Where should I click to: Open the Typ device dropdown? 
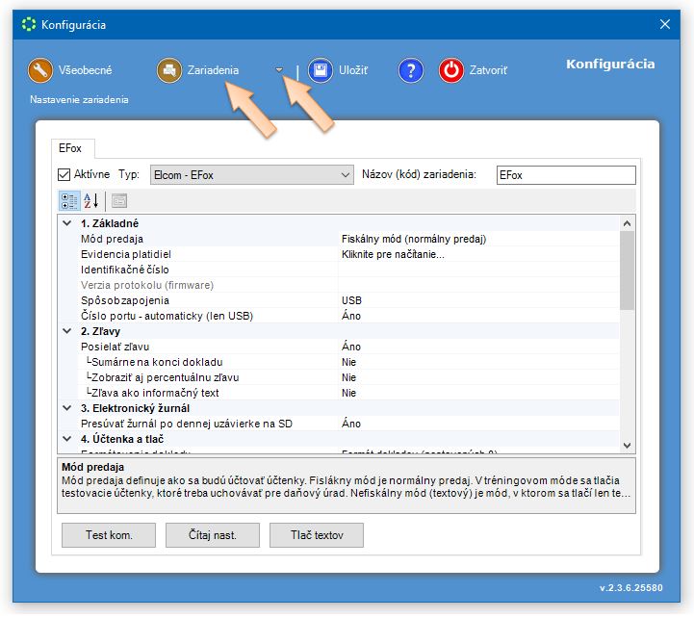346,175
